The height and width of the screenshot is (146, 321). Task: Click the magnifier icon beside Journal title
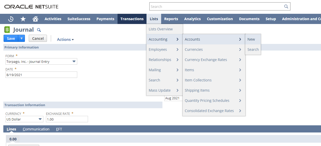click(39, 30)
